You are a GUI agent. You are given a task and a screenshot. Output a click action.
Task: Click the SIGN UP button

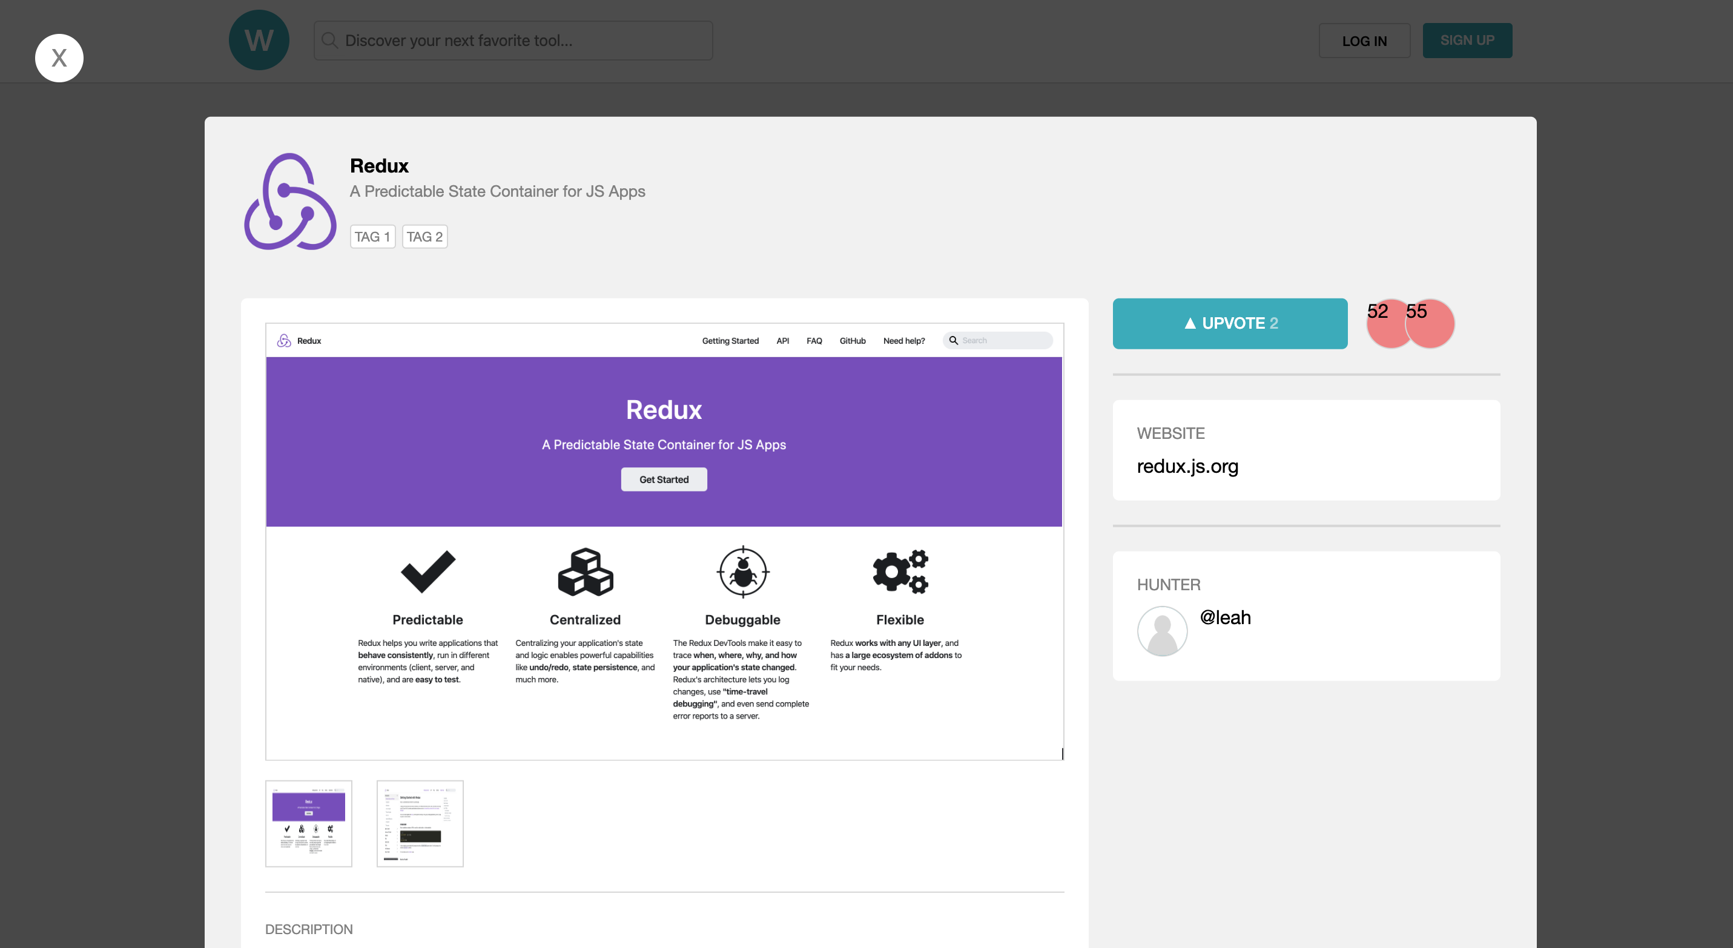tap(1467, 41)
